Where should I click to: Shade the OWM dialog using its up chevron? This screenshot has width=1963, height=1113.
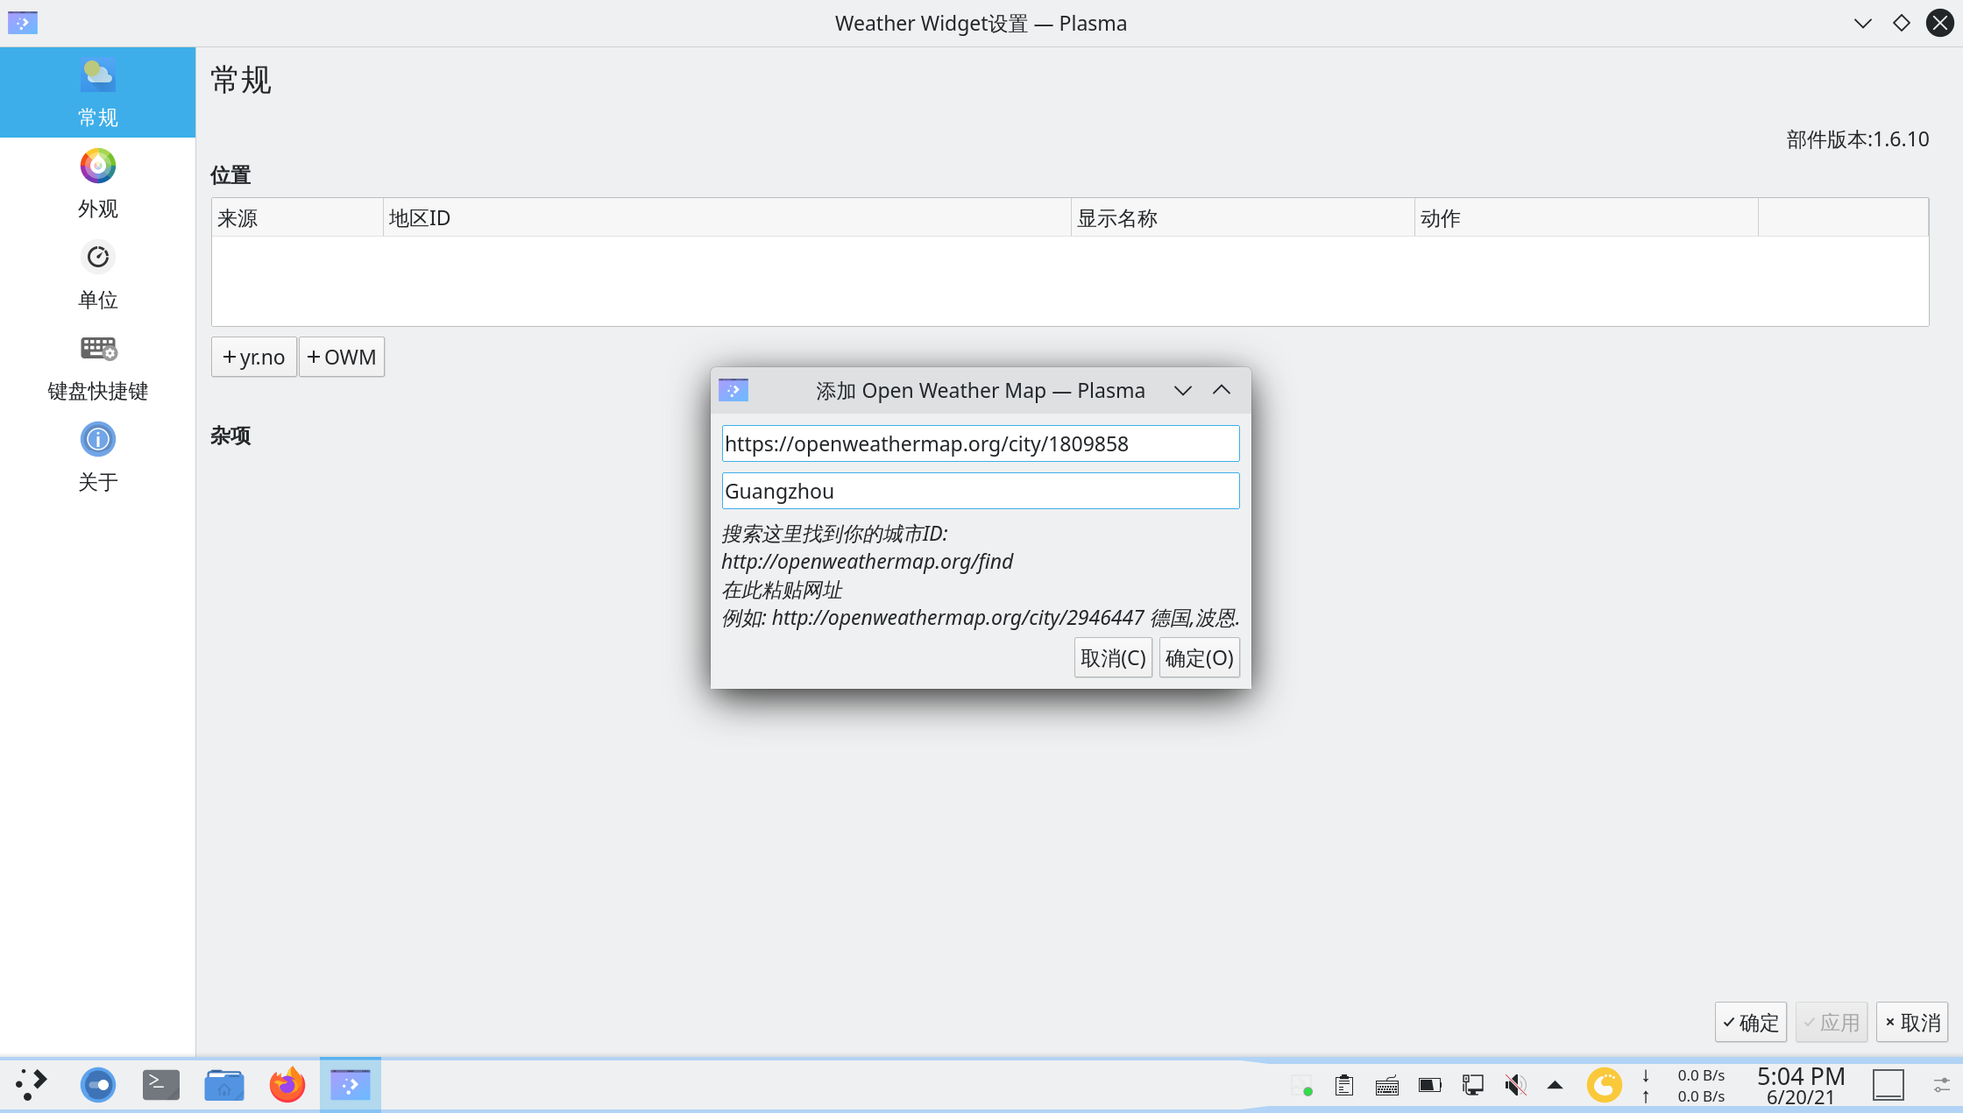tap(1222, 390)
